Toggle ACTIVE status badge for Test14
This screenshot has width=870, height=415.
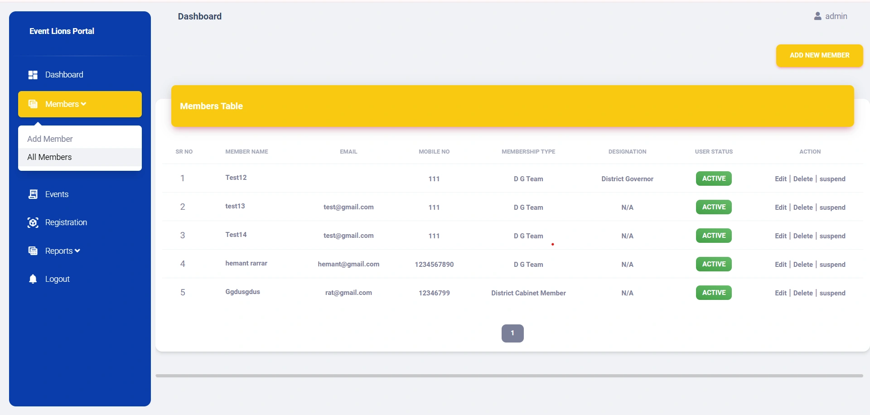[713, 236]
